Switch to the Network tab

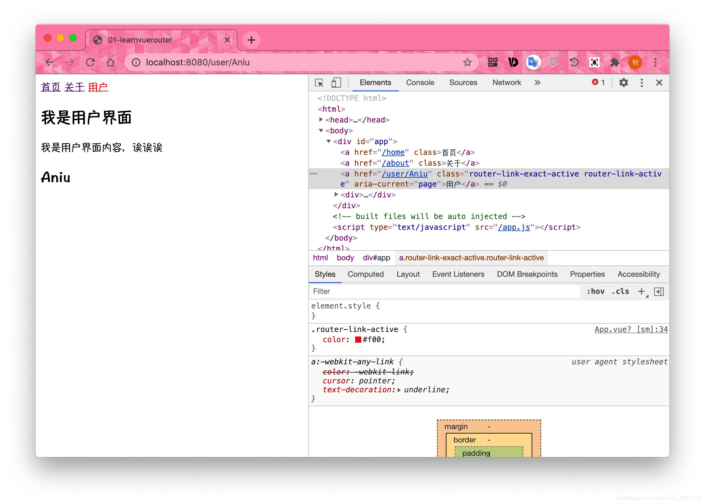point(507,83)
